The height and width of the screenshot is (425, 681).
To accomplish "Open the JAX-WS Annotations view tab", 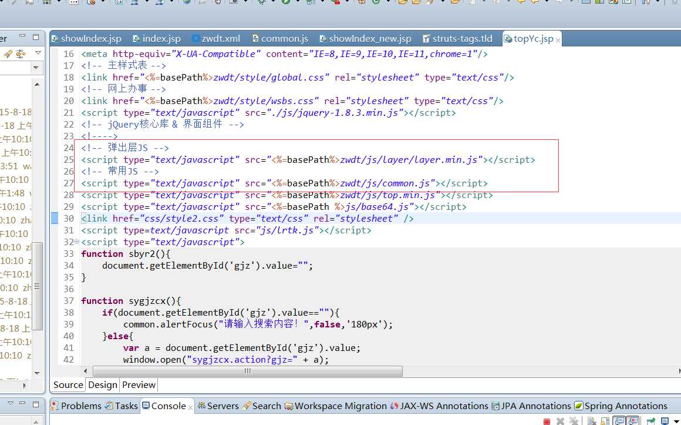I will click(439, 406).
